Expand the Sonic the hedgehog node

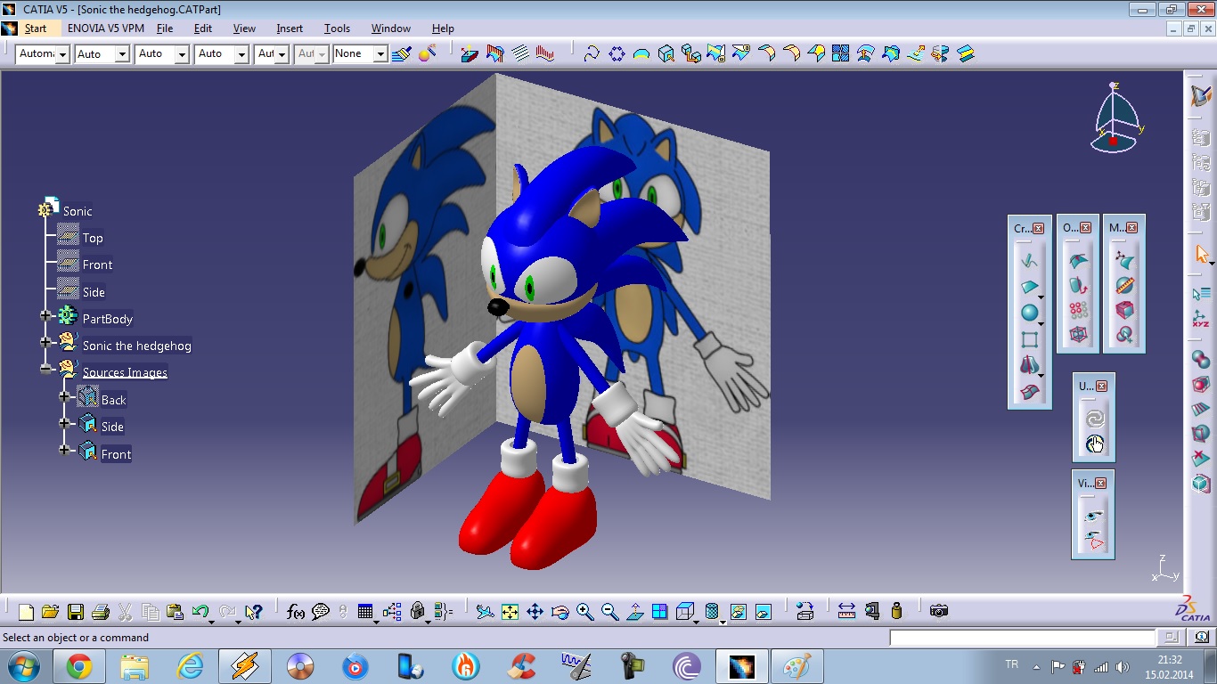click(x=46, y=342)
